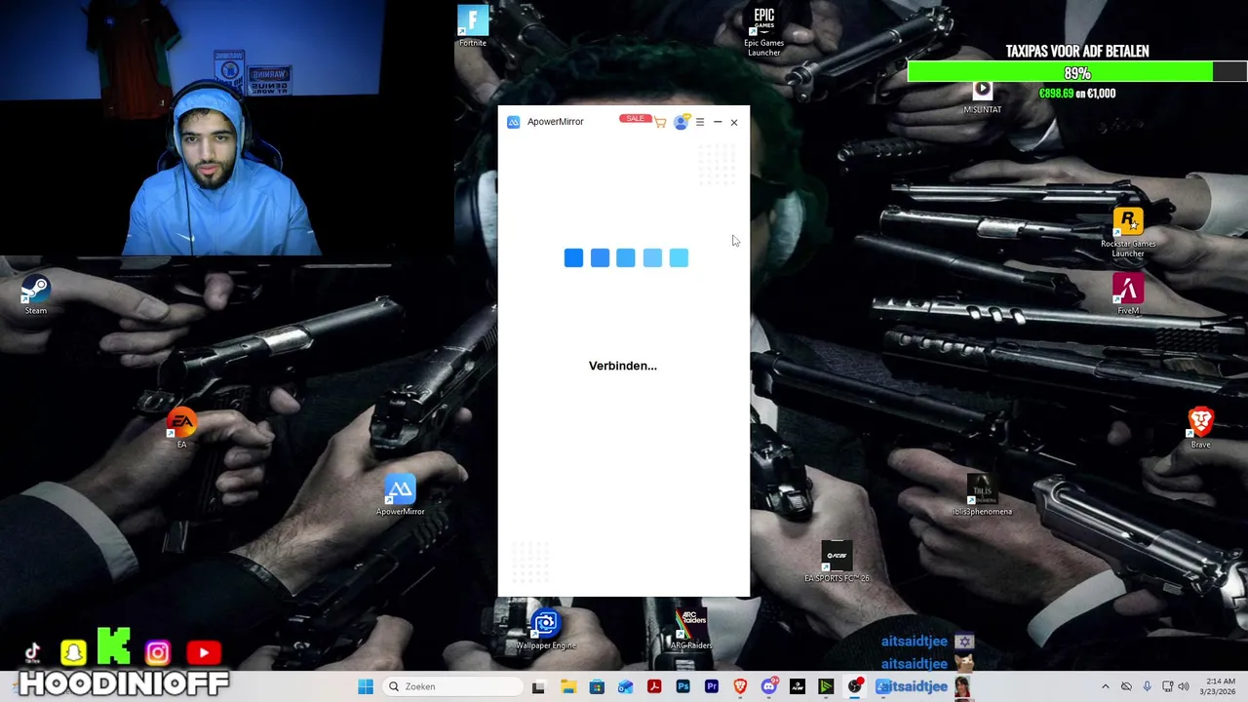Image resolution: width=1248 pixels, height=702 pixels.
Task: Open the ApowerMirror hamburger menu
Action: point(699,122)
